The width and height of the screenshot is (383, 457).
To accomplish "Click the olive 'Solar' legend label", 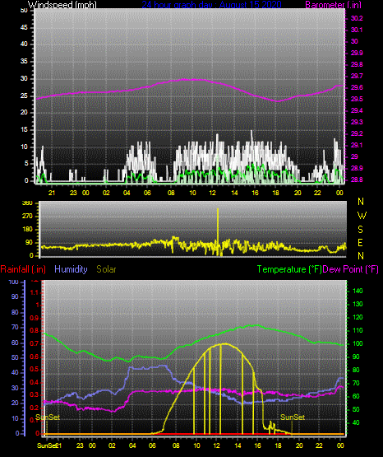I will coord(106,269).
